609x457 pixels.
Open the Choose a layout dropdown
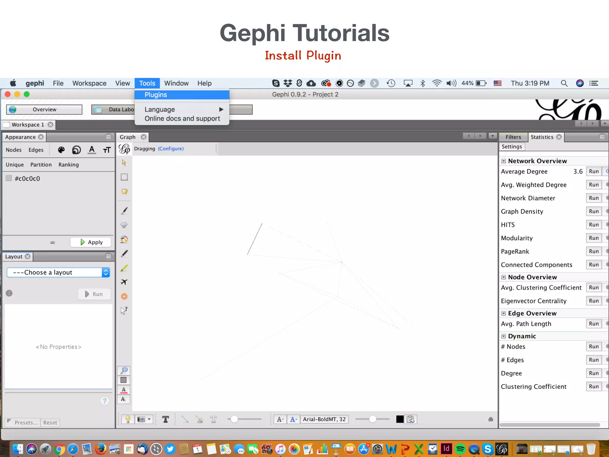tap(59, 273)
